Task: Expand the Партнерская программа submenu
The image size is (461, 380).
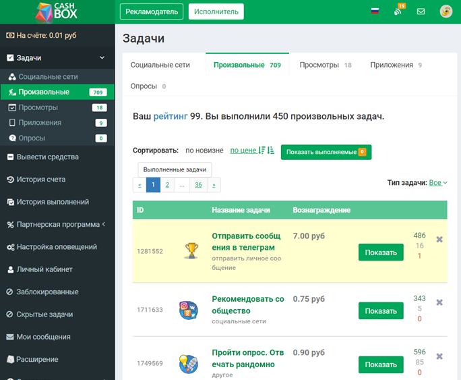Action: tap(57, 225)
